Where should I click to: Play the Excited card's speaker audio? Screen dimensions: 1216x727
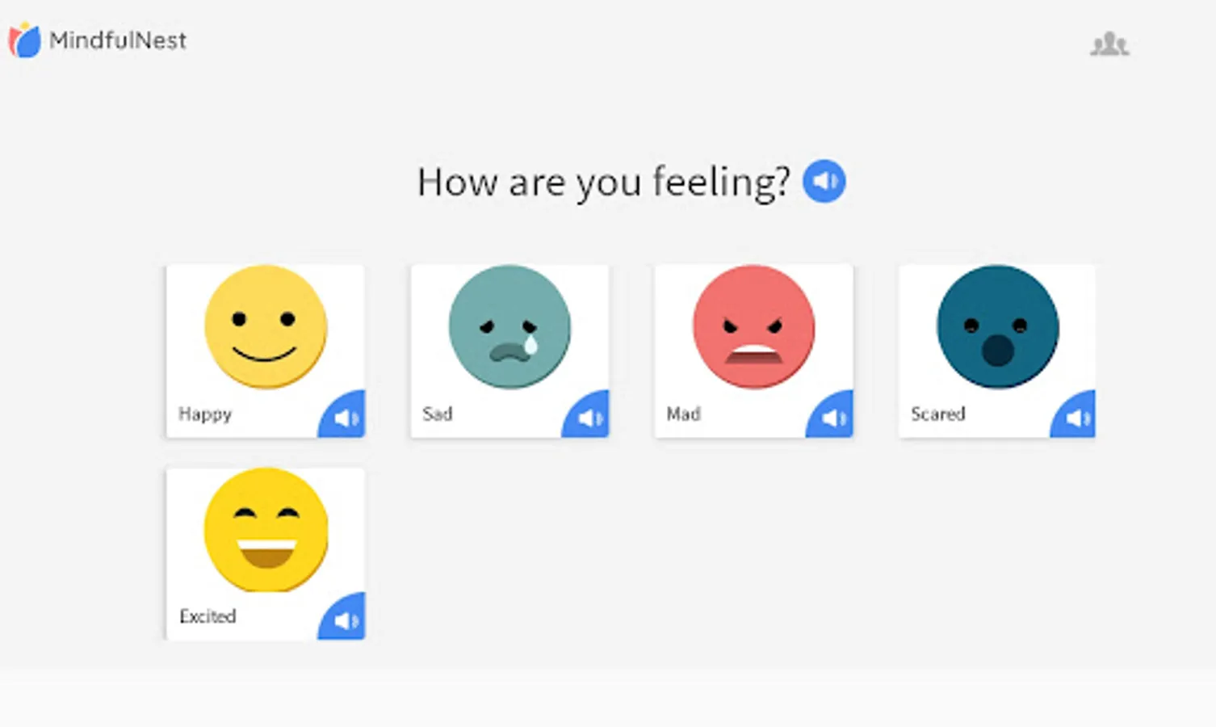(344, 619)
